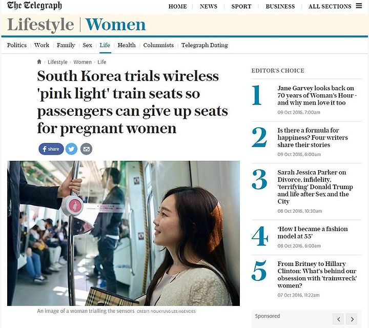Open 'How I became a fashion model' story

[312, 233]
